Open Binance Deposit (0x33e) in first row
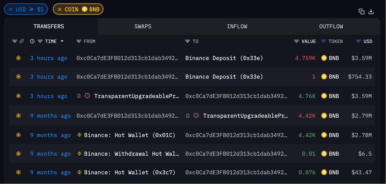The image size is (386, 184). click(224, 58)
